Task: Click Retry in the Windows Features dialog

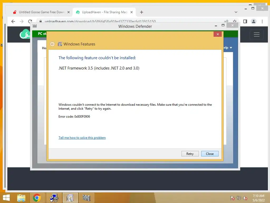Action: pyautogui.click(x=190, y=154)
